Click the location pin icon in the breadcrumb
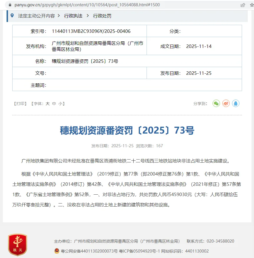This screenshot has width=254, height=258. 12,16
